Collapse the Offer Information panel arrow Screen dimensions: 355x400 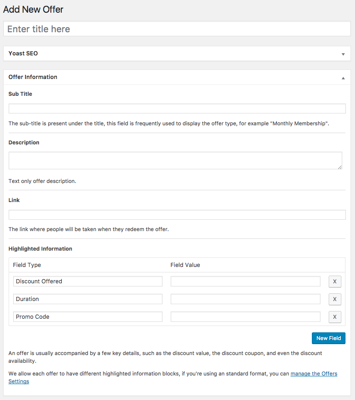(343, 77)
